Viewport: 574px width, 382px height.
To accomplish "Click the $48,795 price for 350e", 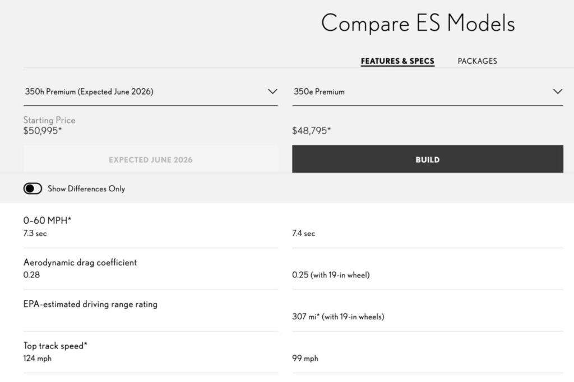I will pyautogui.click(x=311, y=130).
